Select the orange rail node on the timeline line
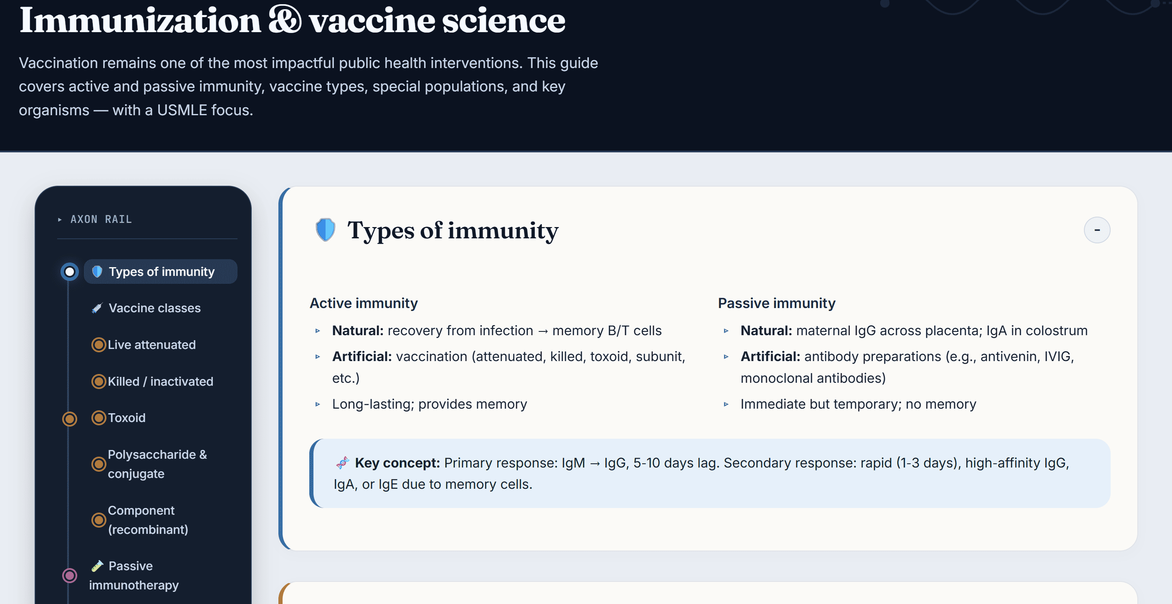This screenshot has width=1172, height=604. click(70, 419)
